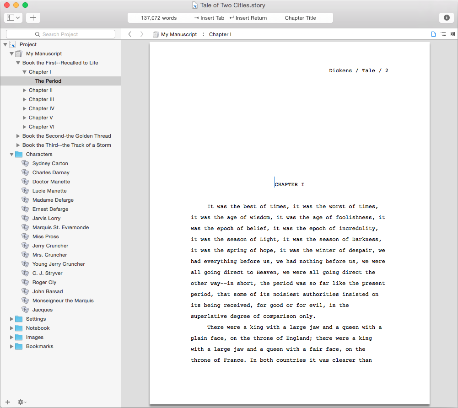458x408 pixels.
Task: Open the Info inspector icon
Action: click(446, 17)
